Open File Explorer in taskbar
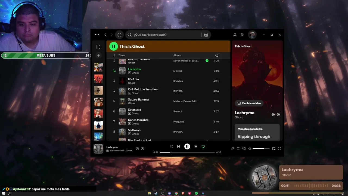The width and height of the screenshot is (348, 196). (x=149, y=193)
